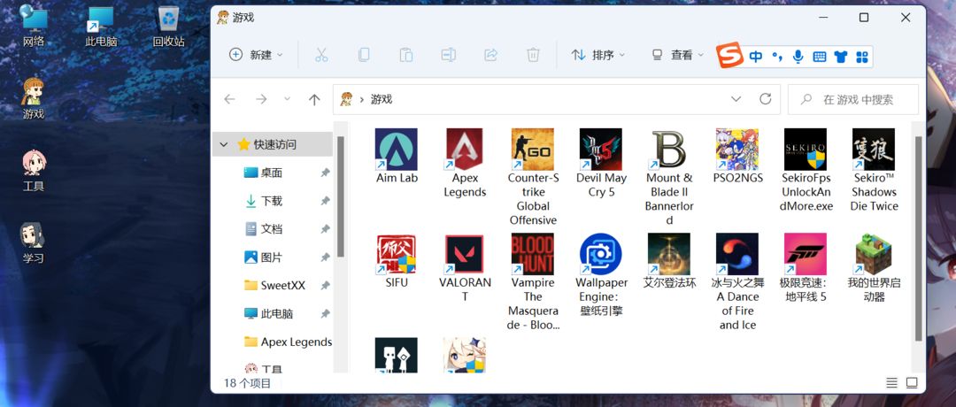956x407 pixels.
Task: Select the 艾尔登法环 shortcut
Action: [x=669, y=260]
